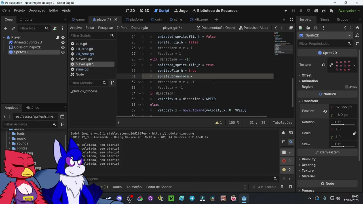Open the Player node's attached script icon
363x204 pixels.
[58, 37]
